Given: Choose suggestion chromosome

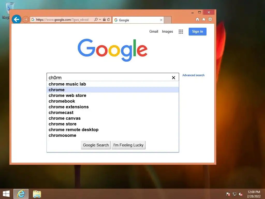Looking at the screenshot, I should pyautogui.click(x=113, y=135).
